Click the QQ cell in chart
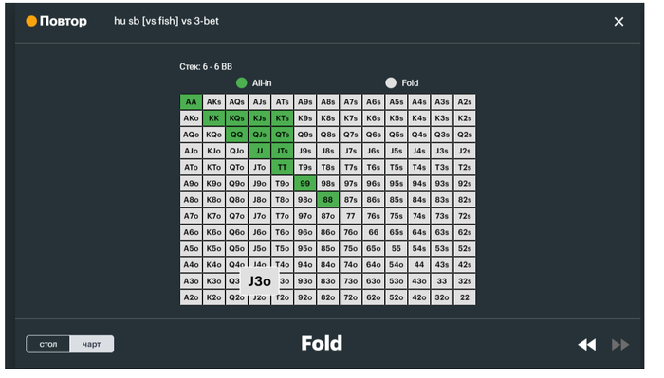This screenshot has width=664, height=378. [237, 135]
